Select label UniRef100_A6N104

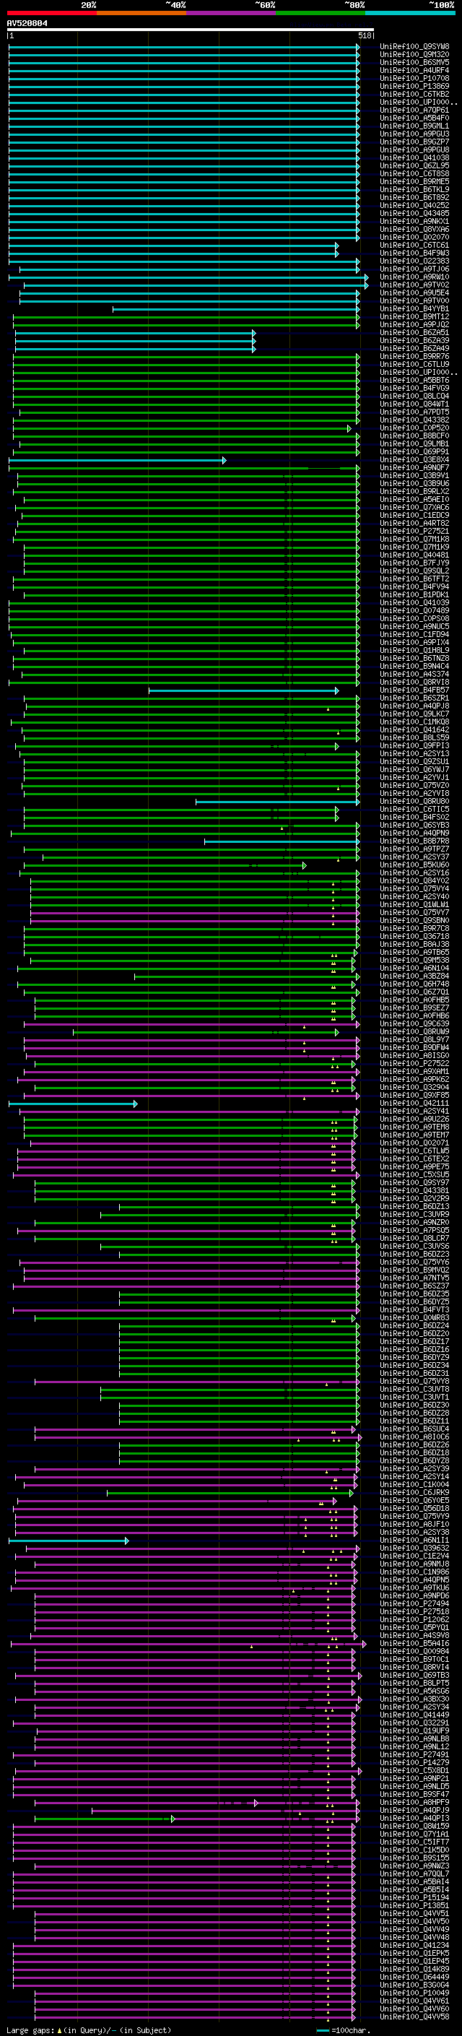(414, 969)
